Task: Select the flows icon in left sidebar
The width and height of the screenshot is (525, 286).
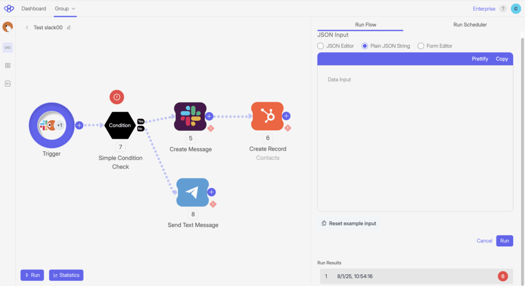Action: 8,48
